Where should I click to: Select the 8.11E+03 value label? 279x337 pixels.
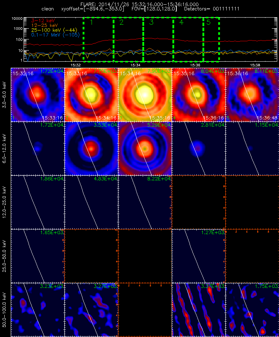pyautogui.click(x=266, y=71)
